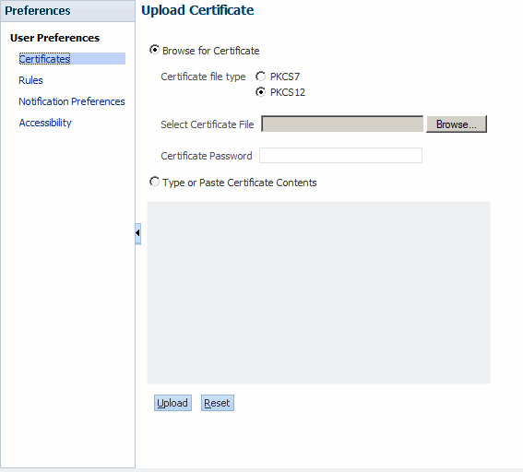Click the Select Certificate File box
The width and height of the screenshot is (523, 472).
click(342, 124)
